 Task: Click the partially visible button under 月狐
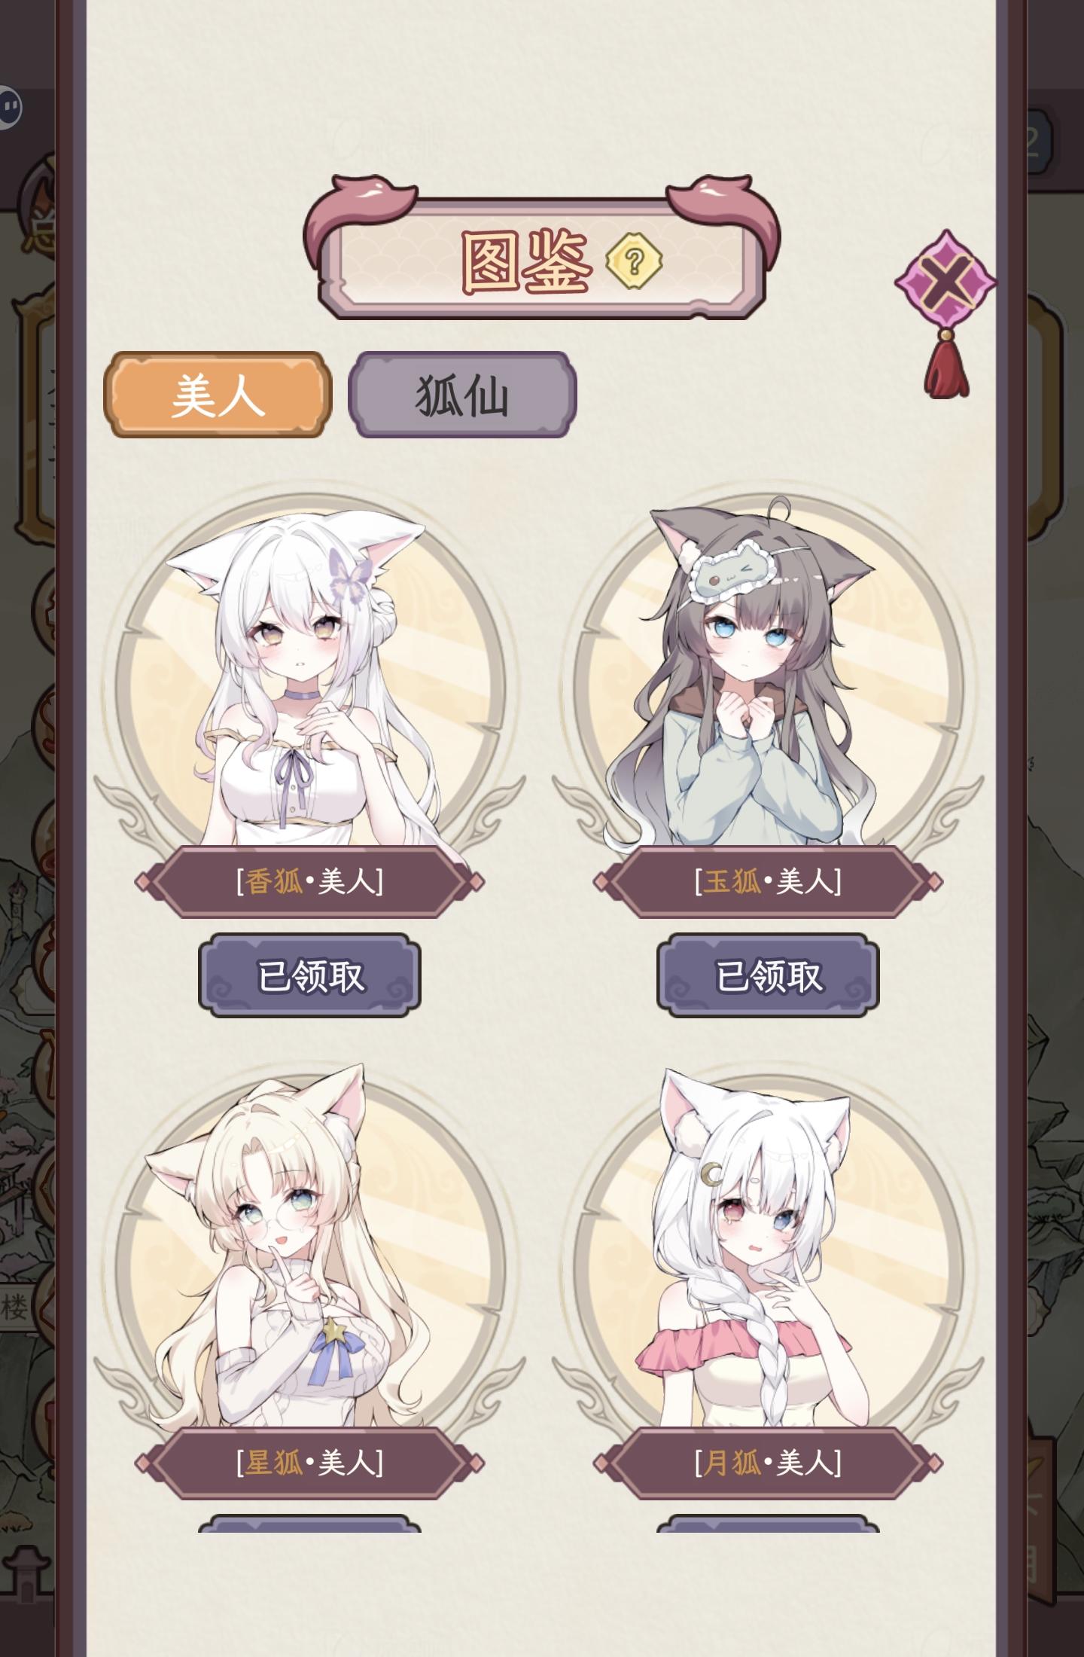(x=768, y=1524)
